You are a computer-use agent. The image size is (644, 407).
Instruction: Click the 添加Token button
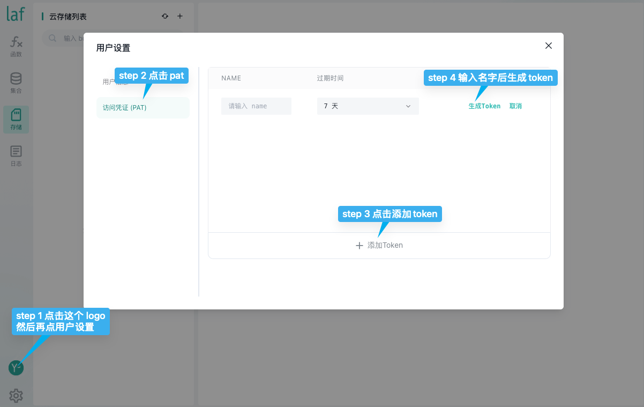pyautogui.click(x=379, y=245)
